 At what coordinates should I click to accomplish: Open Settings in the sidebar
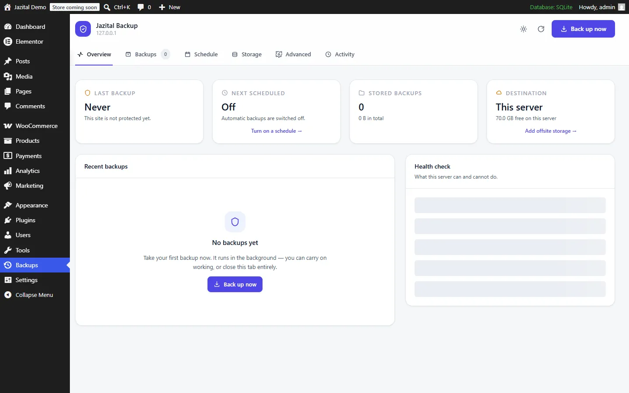coord(35,280)
